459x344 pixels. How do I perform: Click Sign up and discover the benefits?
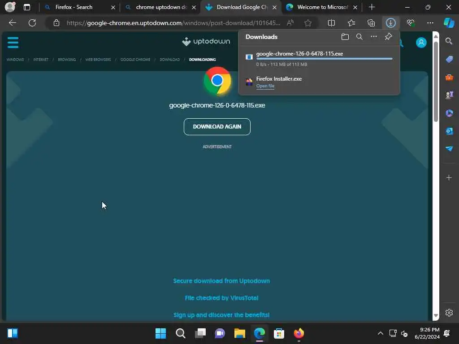[221, 315]
